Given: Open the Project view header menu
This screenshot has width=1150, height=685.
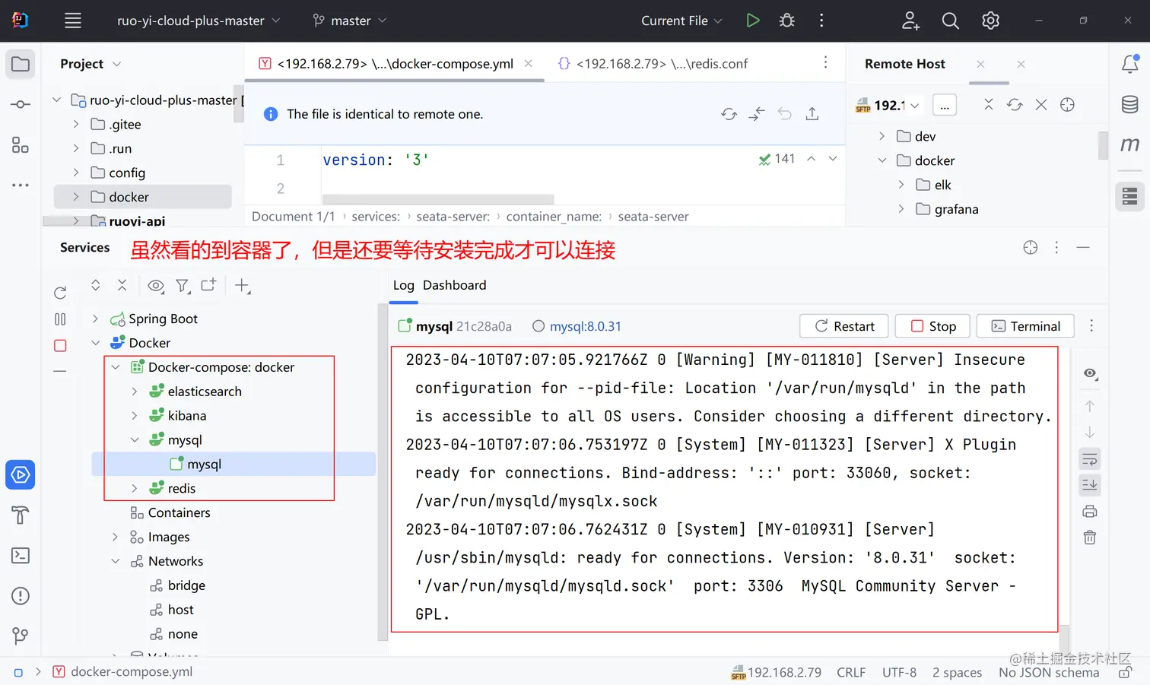Looking at the screenshot, I should coord(116,64).
